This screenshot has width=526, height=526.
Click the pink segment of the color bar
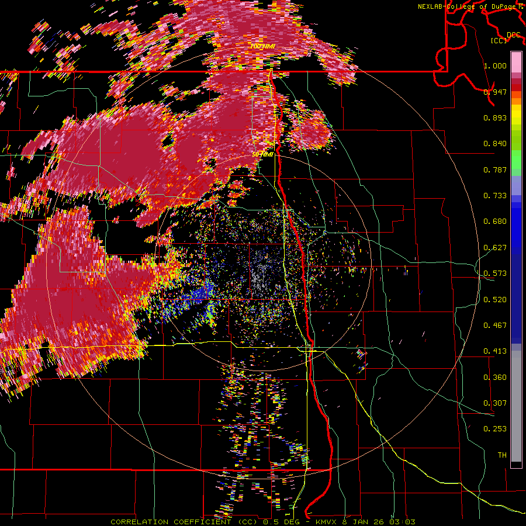[x=516, y=62]
